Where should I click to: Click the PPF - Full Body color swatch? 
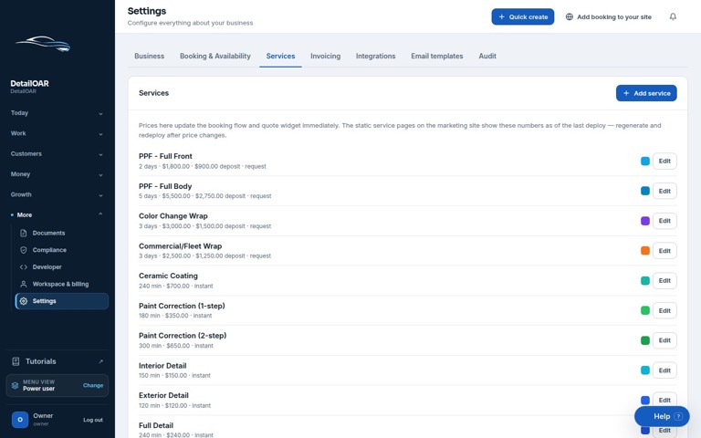(645, 191)
